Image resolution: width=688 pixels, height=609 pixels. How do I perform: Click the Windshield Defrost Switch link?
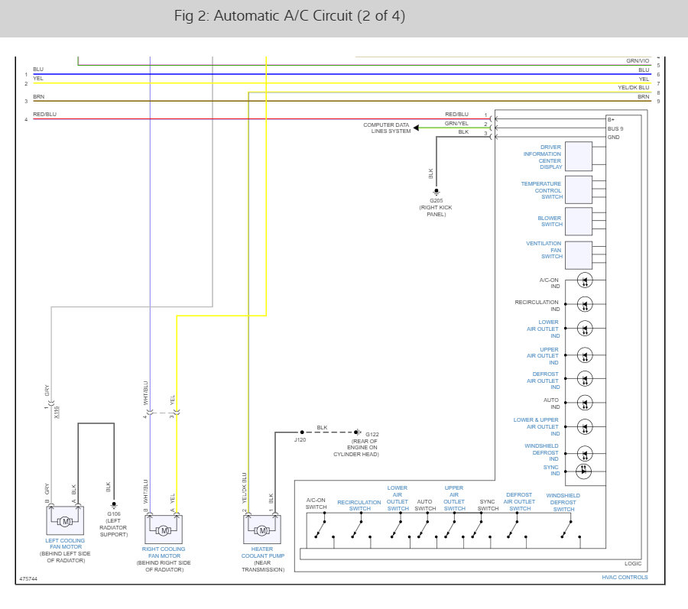coord(563,503)
